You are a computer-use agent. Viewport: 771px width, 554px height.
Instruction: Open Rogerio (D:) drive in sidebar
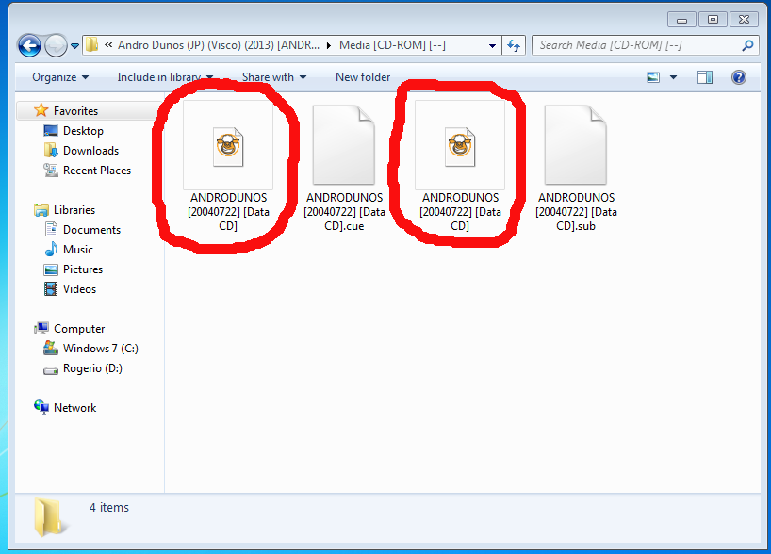point(92,368)
